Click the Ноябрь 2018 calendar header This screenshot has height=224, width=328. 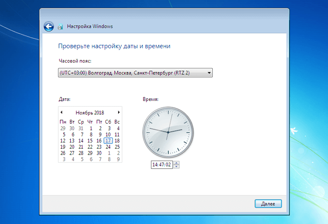click(x=89, y=112)
